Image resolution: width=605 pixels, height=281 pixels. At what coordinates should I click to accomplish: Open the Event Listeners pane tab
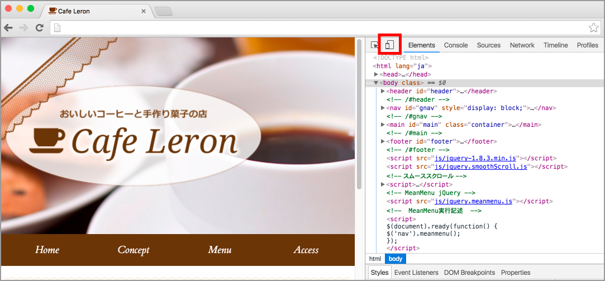pyautogui.click(x=416, y=273)
